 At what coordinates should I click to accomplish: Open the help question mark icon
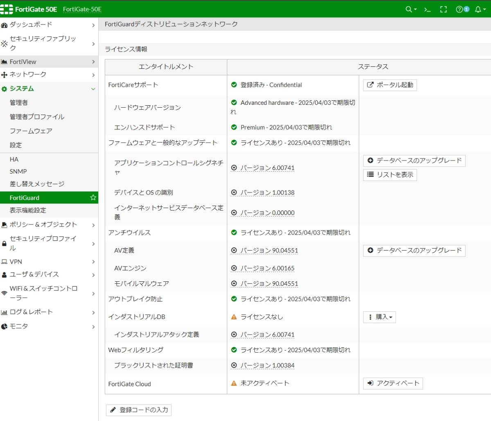(x=459, y=9)
